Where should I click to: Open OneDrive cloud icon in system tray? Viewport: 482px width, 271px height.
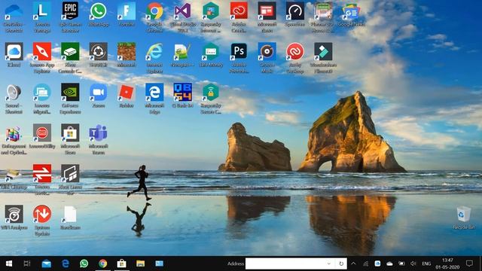pos(389,263)
